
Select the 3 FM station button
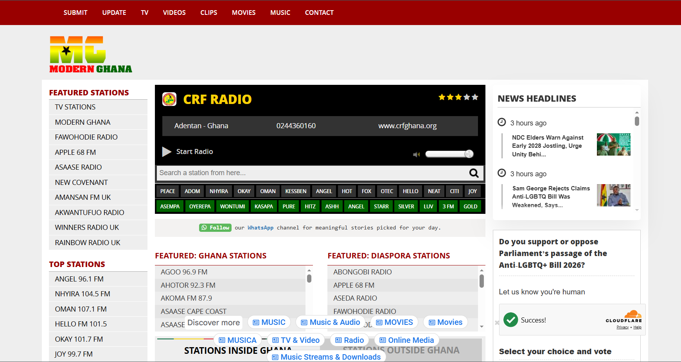(448, 206)
